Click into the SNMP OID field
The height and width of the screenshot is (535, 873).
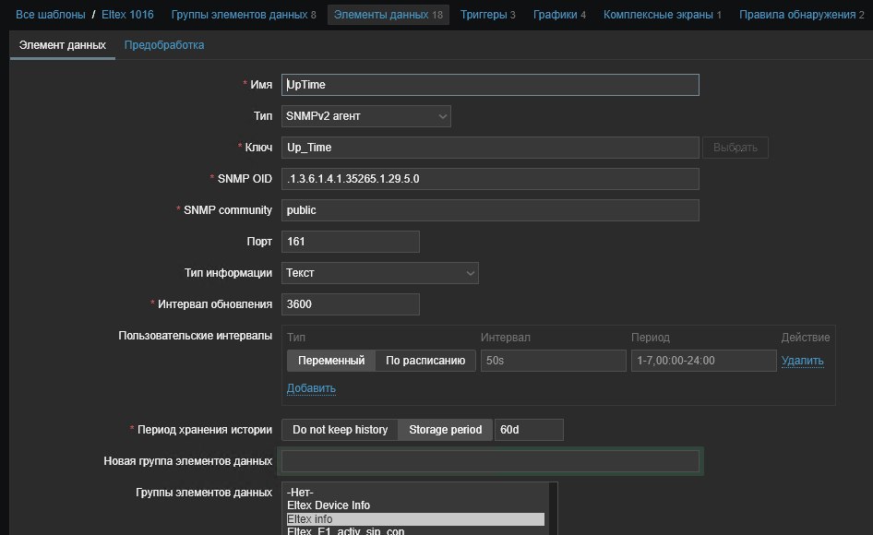click(489, 179)
